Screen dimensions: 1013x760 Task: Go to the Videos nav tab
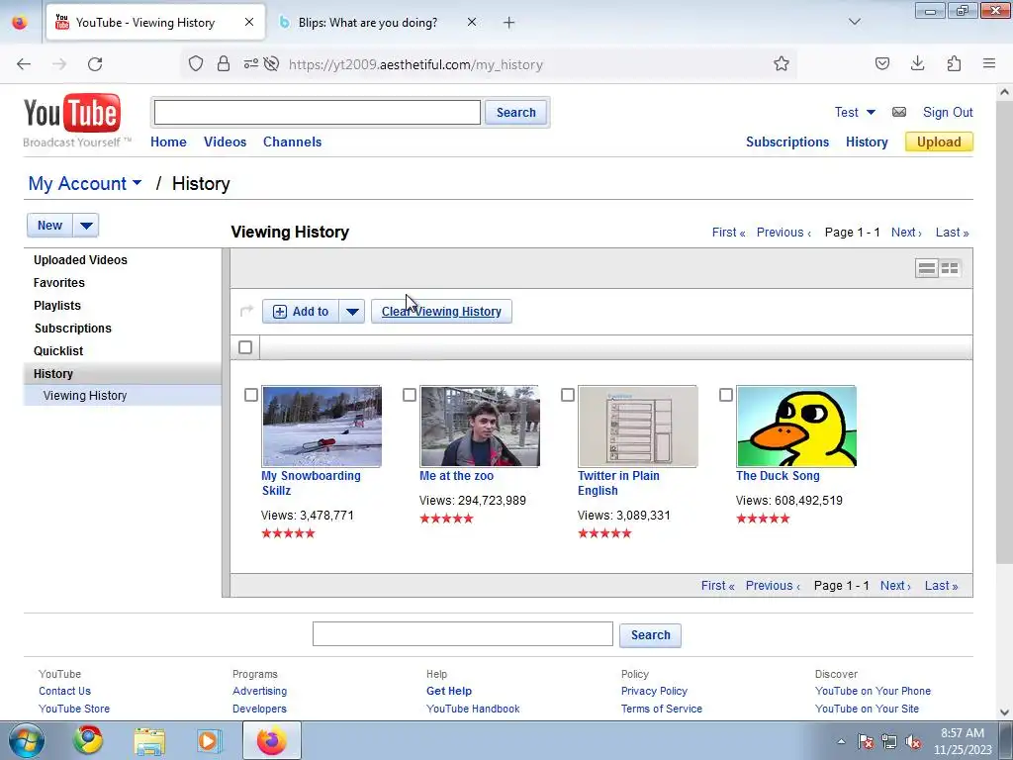coord(225,142)
